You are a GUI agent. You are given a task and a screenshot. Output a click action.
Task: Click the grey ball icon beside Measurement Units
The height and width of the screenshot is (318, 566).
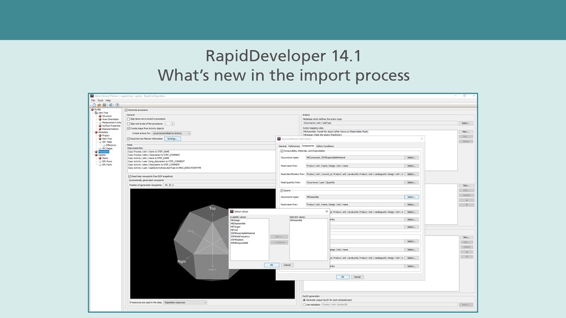[100, 122]
